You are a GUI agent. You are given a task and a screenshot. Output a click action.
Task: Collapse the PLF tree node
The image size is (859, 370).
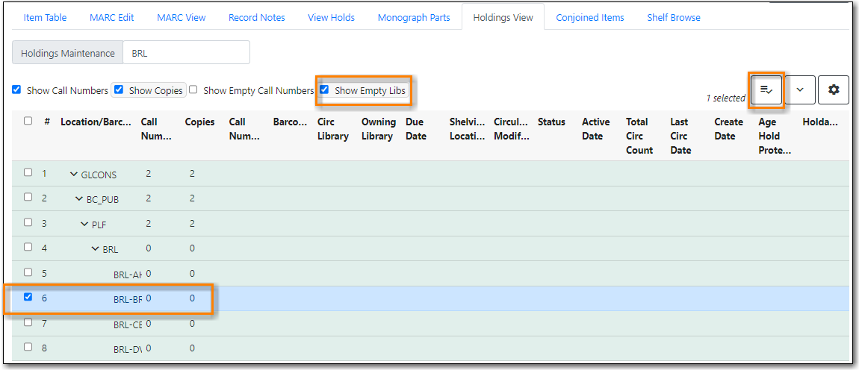84,225
